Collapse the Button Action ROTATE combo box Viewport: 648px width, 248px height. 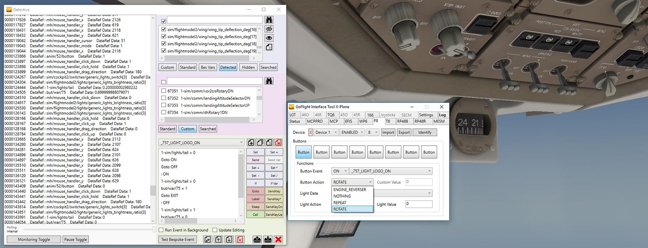[x=352, y=182]
